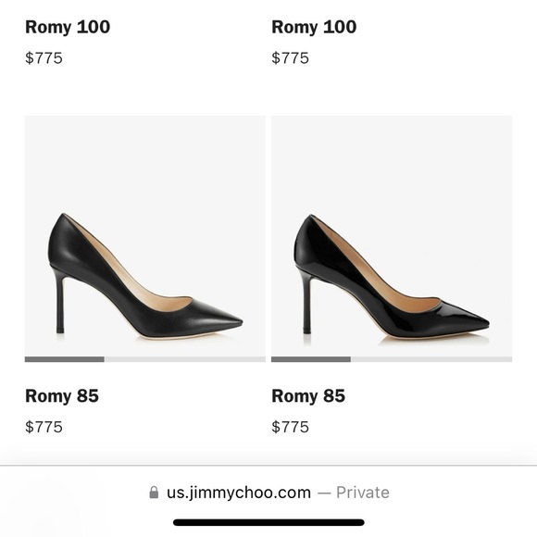Tap the us.jimmychoo.com address field
537x537 pixels.
[269, 493]
